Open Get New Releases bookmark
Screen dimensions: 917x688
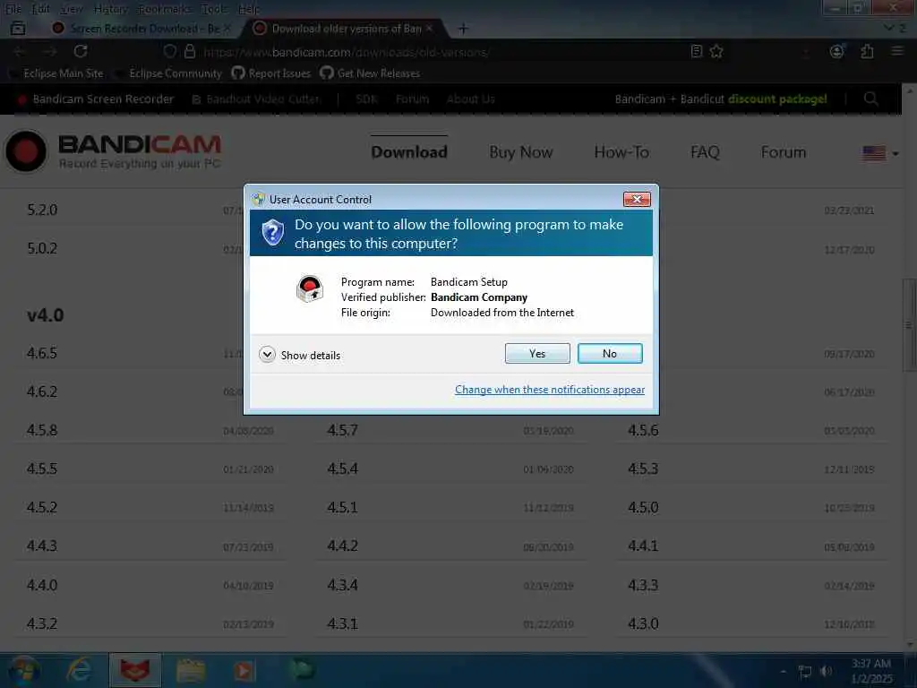point(370,73)
